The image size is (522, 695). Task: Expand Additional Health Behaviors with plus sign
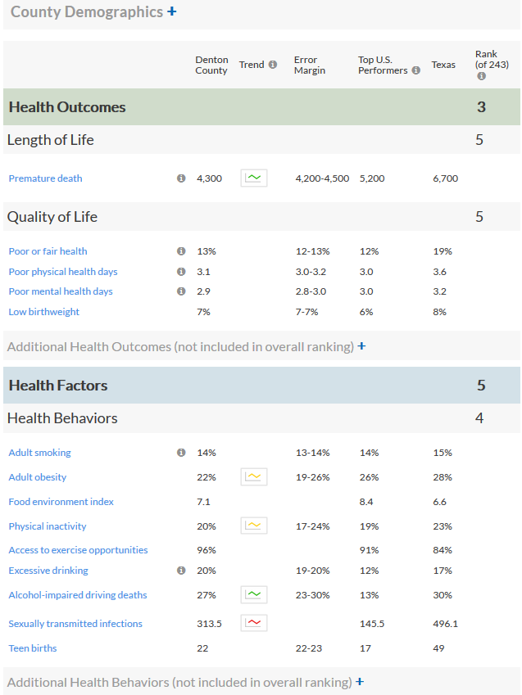[360, 682]
